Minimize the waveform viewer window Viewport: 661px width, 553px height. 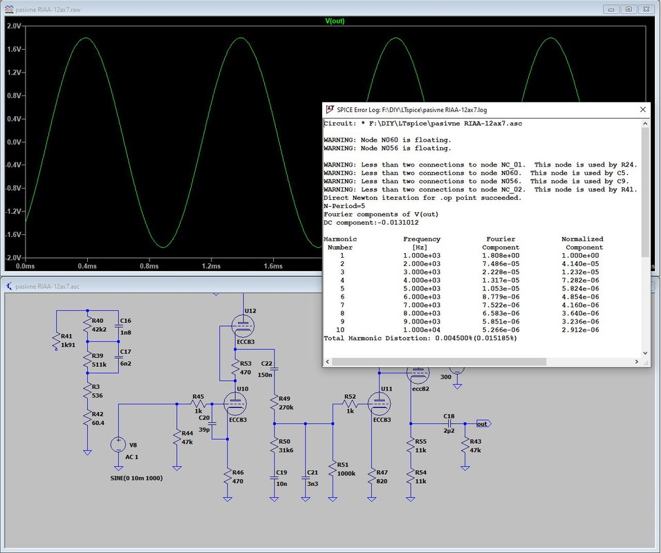(x=611, y=9)
